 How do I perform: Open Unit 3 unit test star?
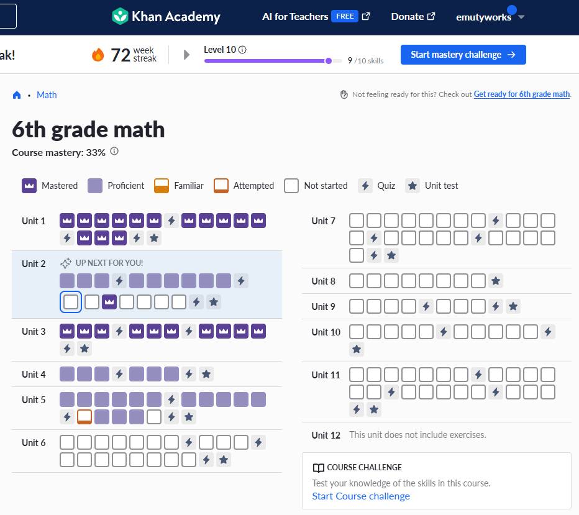click(84, 349)
